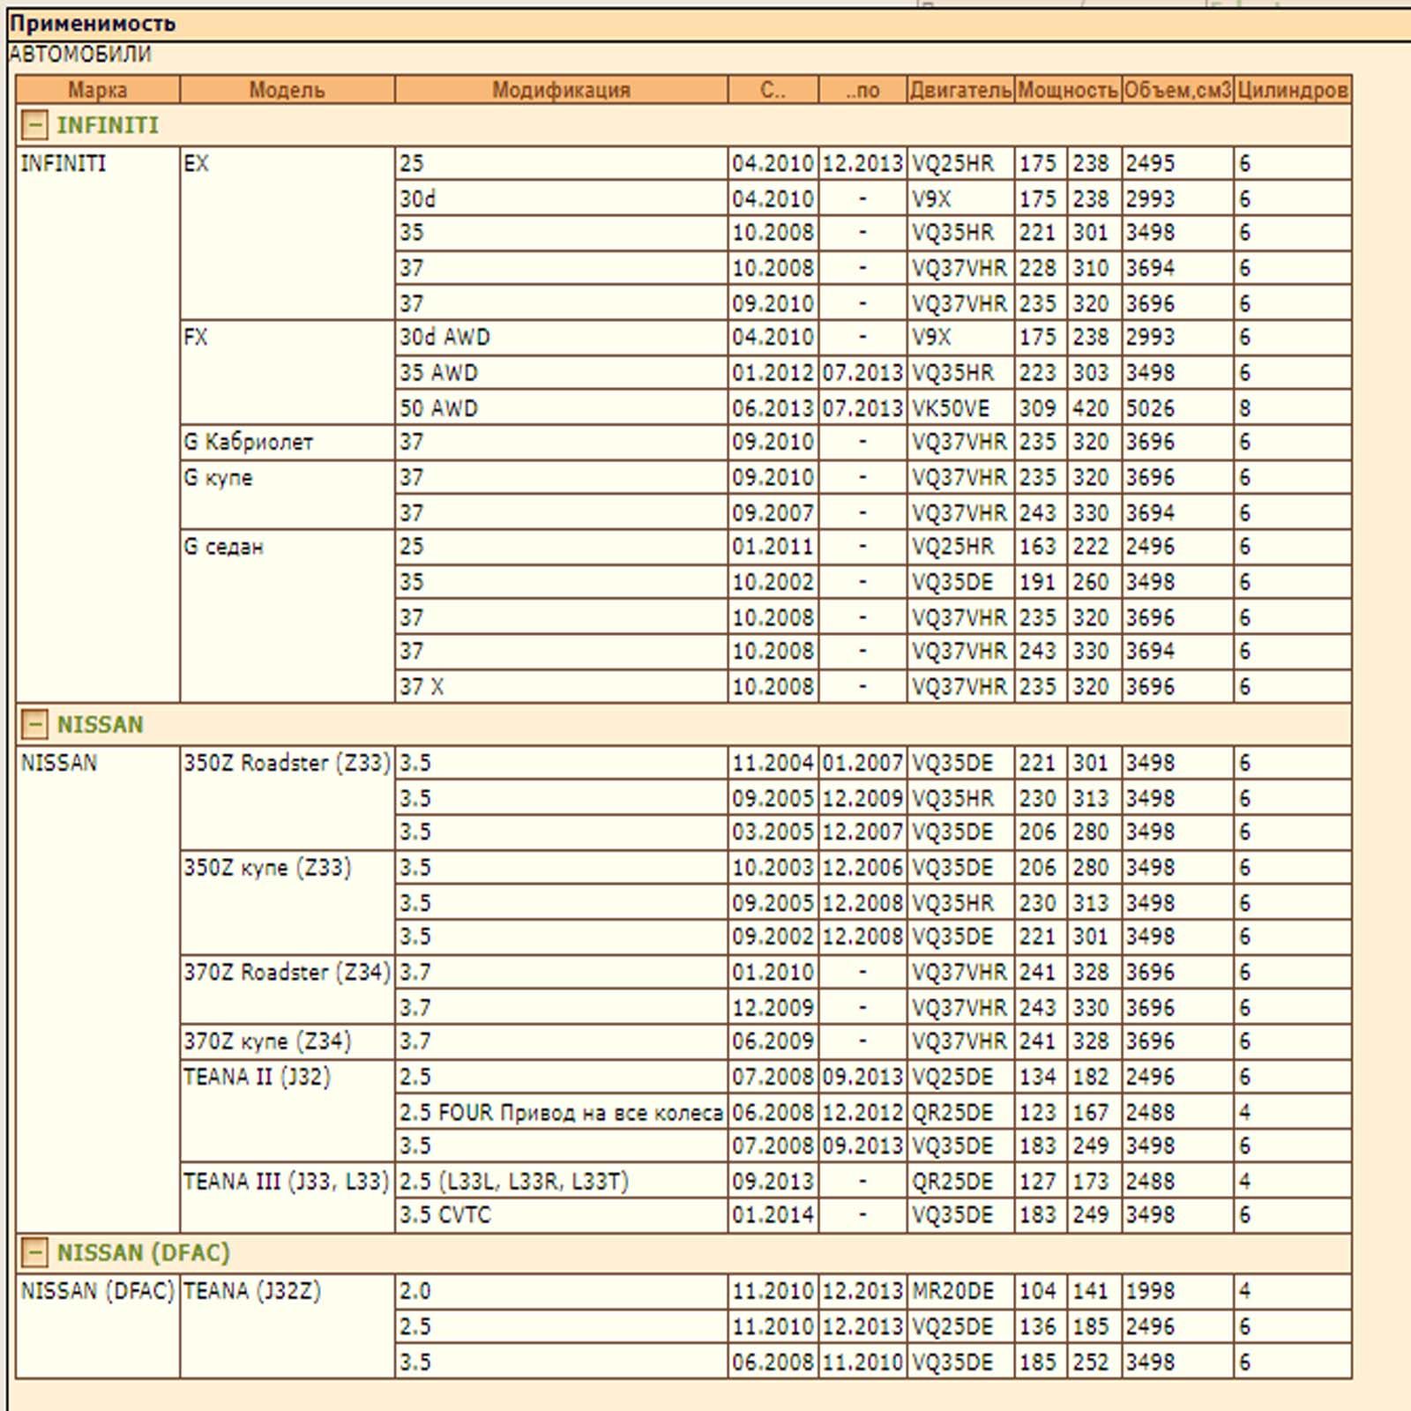
Task: Click the Двигатель column header
Action: pyautogui.click(x=960, y=90)
